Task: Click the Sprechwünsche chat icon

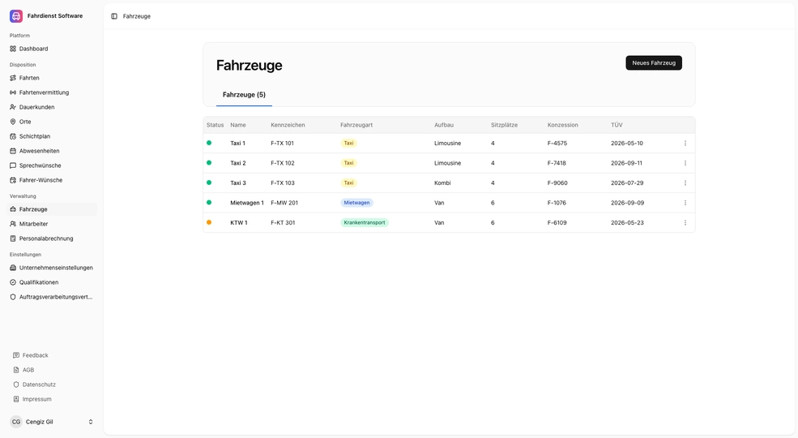Action: (13, 165)
